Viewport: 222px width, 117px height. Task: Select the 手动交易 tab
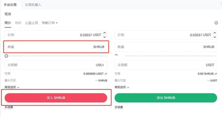click(x=10, y=5)
